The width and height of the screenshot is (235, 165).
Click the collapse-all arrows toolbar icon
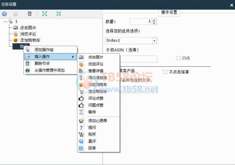59,14
